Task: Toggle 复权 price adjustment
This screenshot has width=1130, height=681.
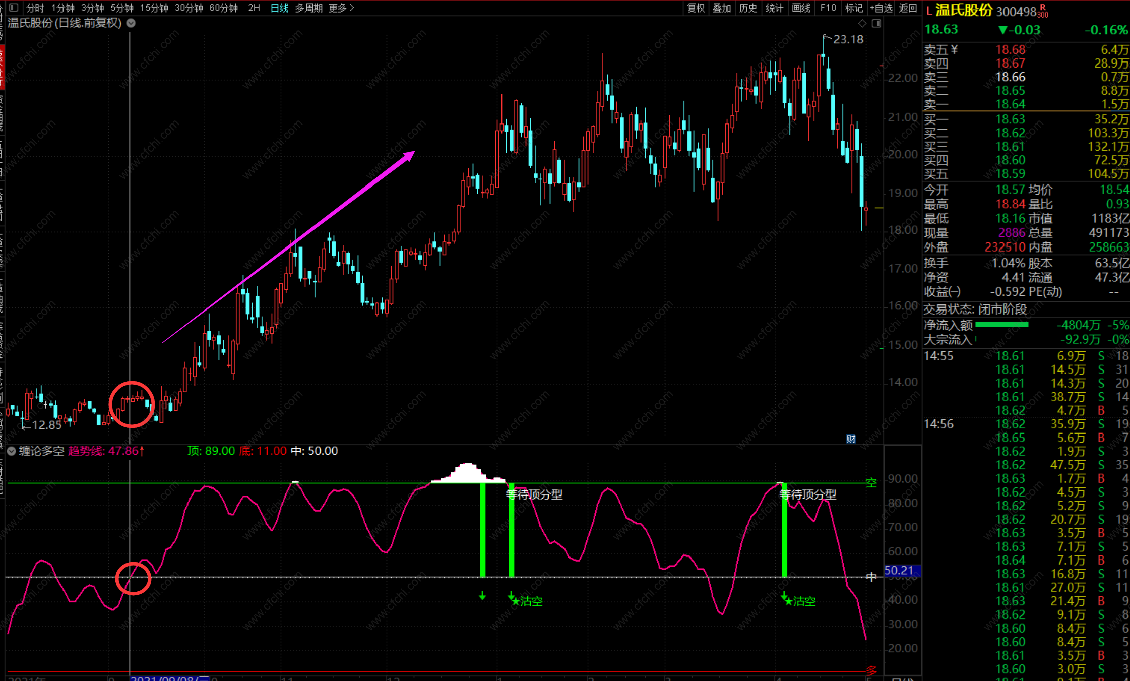Action: point(696,8)
